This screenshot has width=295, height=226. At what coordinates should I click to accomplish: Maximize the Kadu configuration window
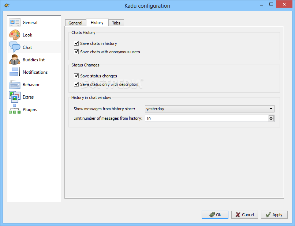[271, 4]
